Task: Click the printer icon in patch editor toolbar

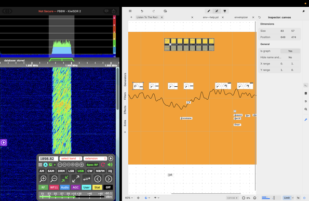Action: click(165, 11)
